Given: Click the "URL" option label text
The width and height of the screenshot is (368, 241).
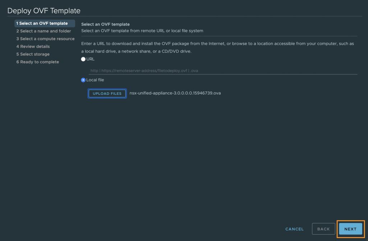Looking at the screenshot, I should 90,59.
